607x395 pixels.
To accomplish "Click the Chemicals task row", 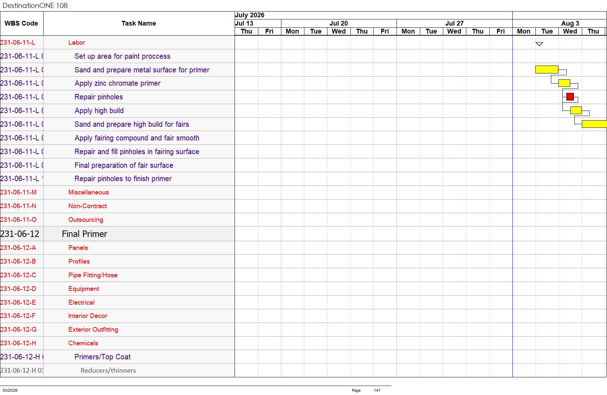I will point(117,343).
